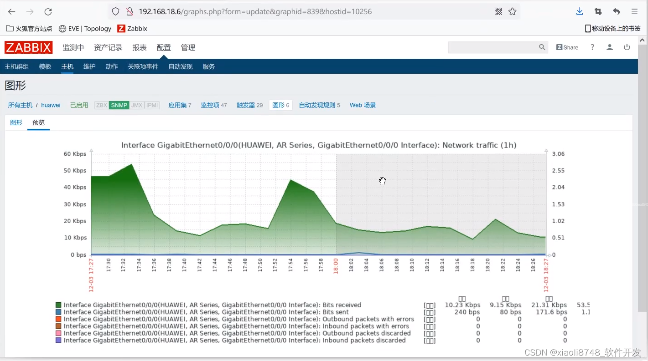
Task: Click the IPMI availability badge
Action: coord(152,105)
